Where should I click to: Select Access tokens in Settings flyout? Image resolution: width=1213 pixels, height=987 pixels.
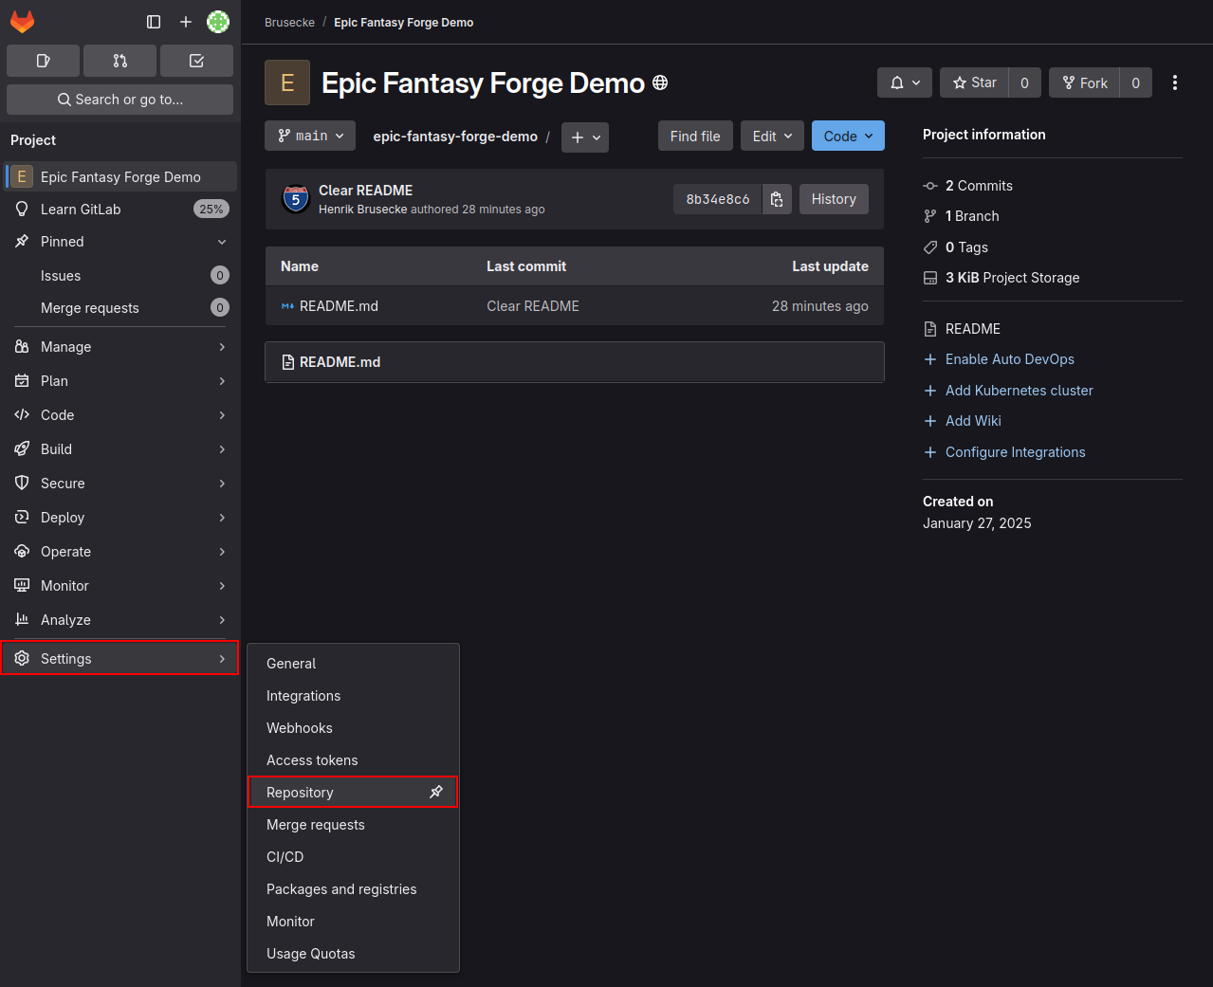pyautogui.click(x=353, y=760)
